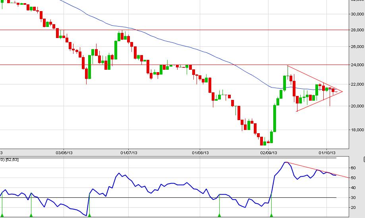Click the 01/07/13 date label
365x218 pixels.
pyautogui.click(x=129, y=152)
